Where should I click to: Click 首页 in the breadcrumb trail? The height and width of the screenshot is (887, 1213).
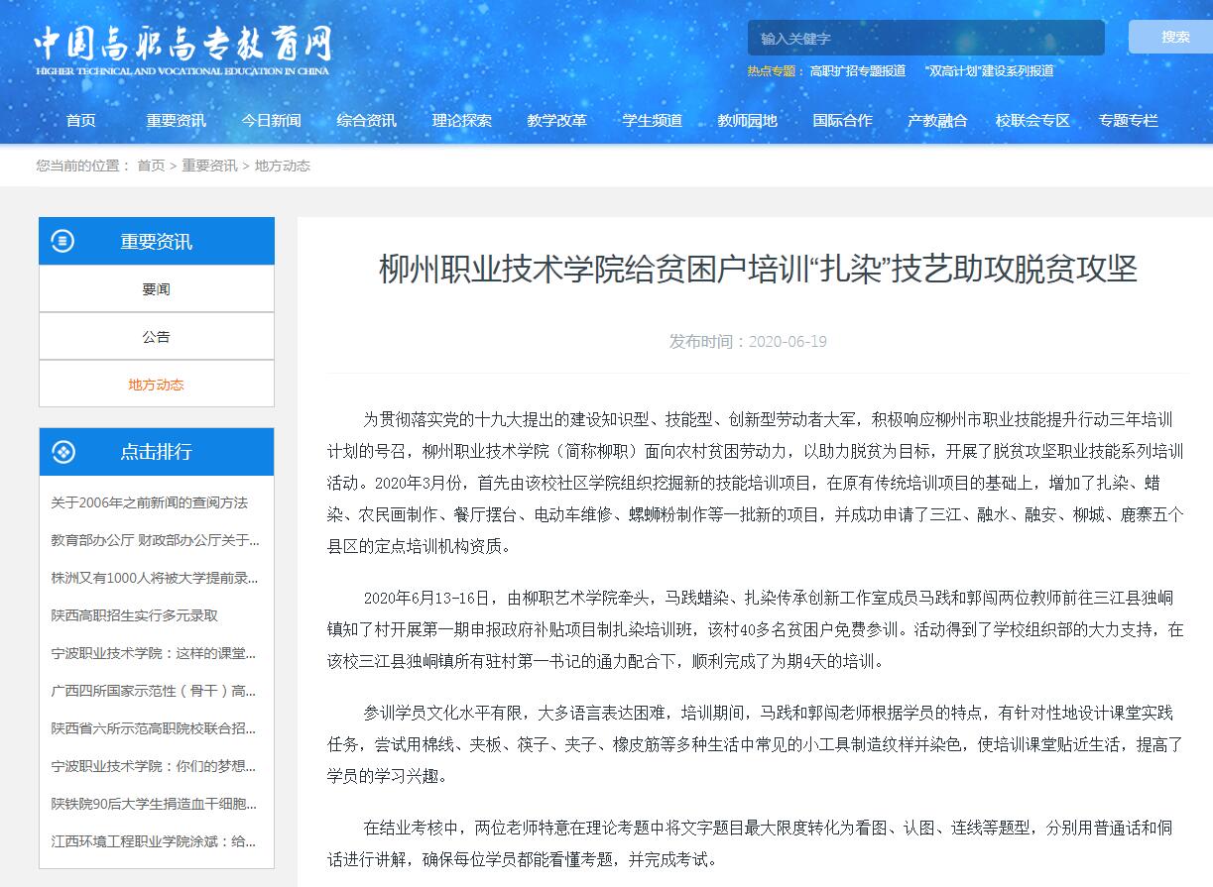(x=151, y=166)
